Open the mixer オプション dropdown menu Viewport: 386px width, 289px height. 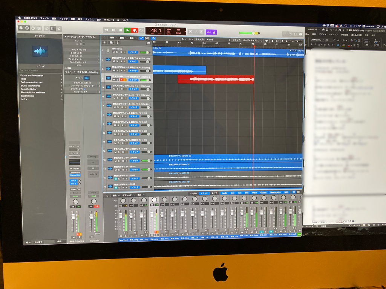click(x=128, y=195)
